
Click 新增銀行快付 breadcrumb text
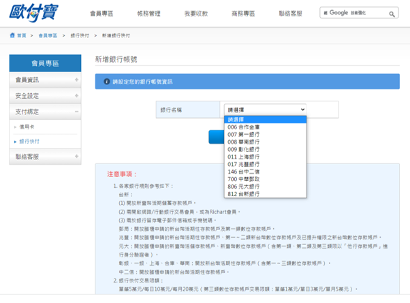(116, 35)
